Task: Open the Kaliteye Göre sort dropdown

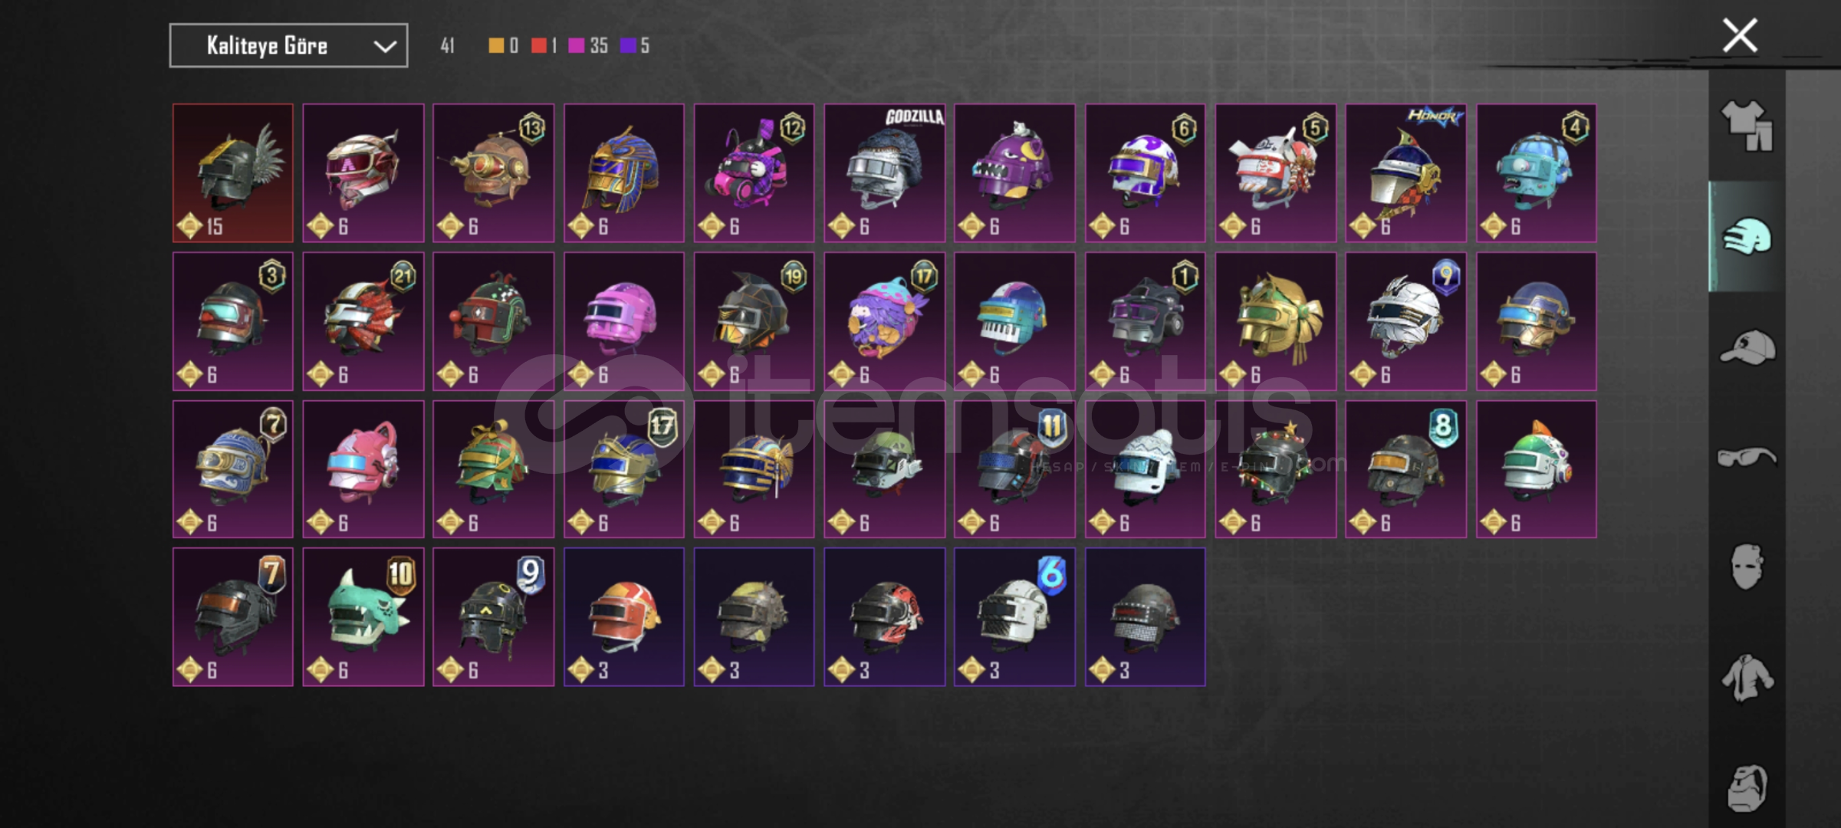Action: pyautogui.click(x=288, y=46)
